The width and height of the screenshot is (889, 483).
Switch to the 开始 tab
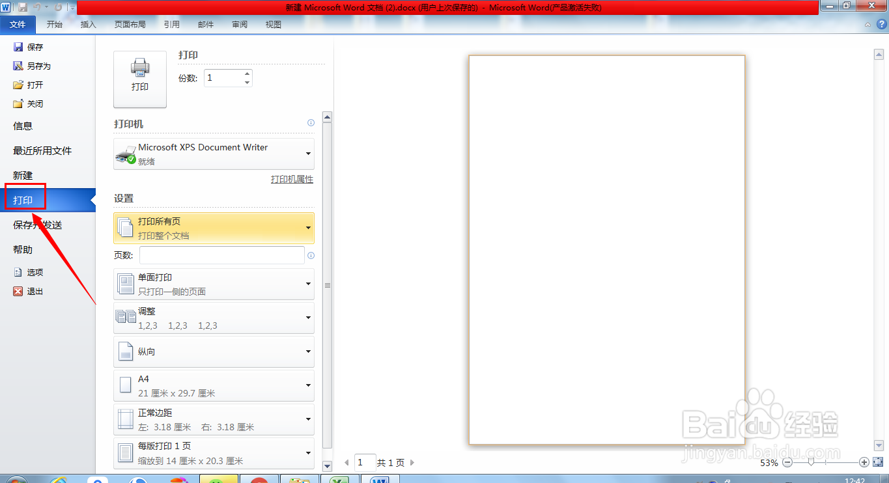pyautogui.click(x=55, y=25)
